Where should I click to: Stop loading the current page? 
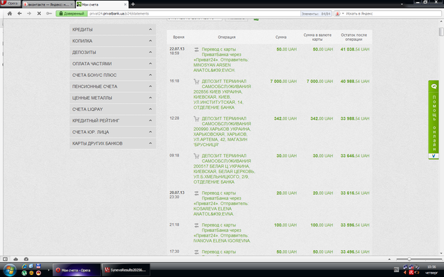point(39,13)
